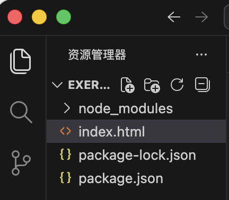Open the Search view in activity bar
The image size is (229, 200).
[21, 112]
